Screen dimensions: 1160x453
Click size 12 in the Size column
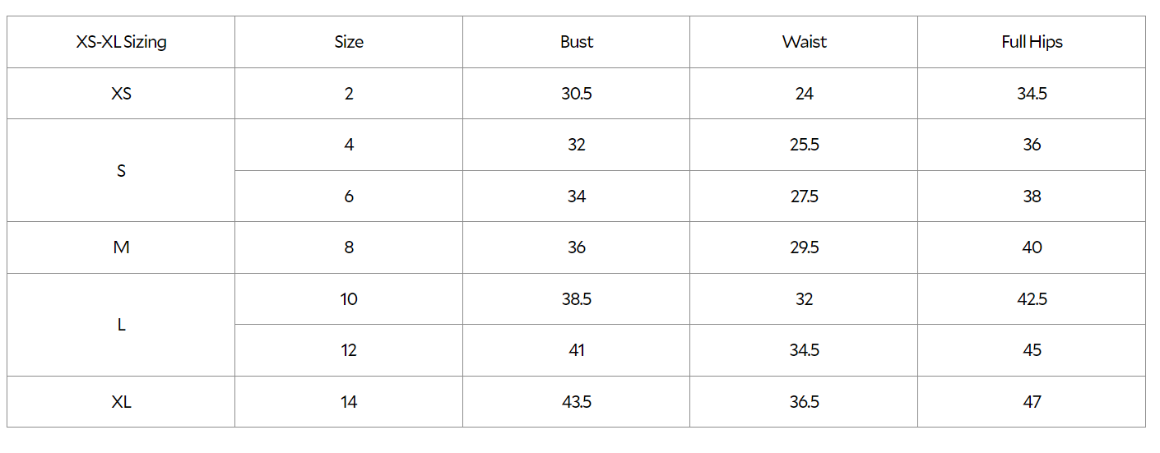(x=349, y=350)
